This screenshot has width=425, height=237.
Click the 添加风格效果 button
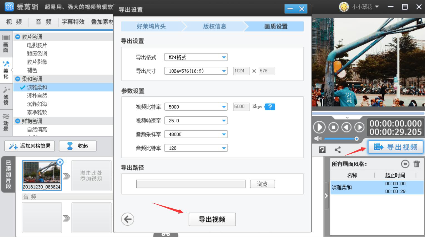tap(29, 146)
